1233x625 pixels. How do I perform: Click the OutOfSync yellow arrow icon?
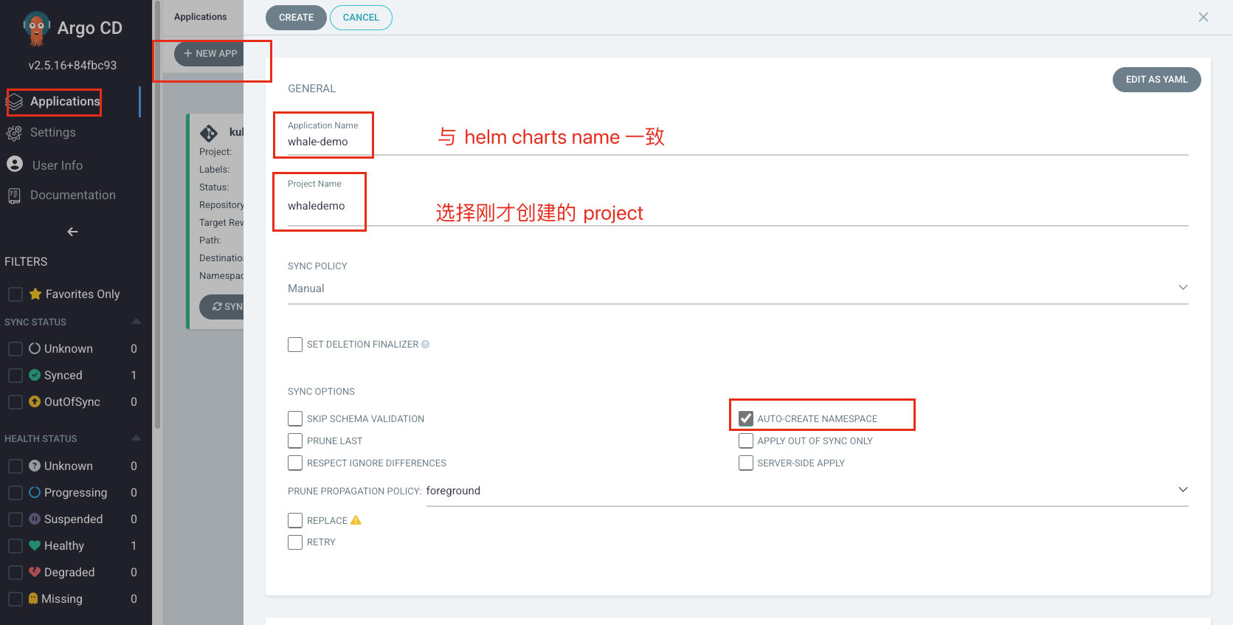(x=35, y=401)
